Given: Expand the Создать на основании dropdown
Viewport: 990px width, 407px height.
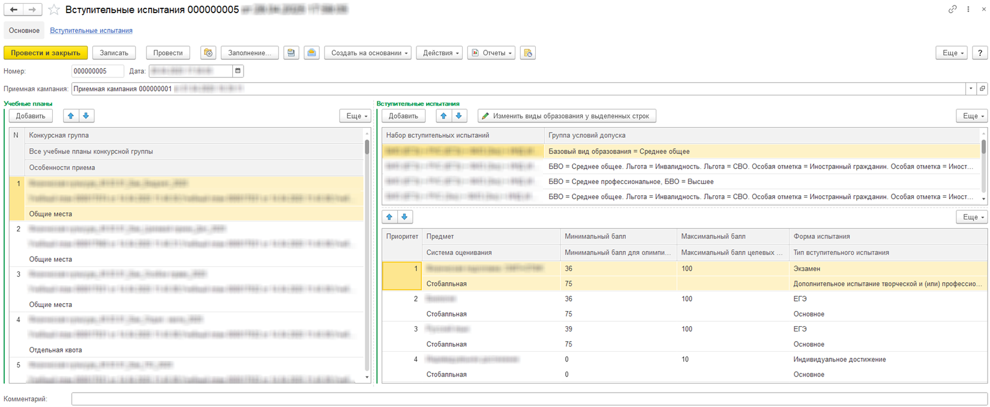Looking at the screenshot, I should pos(368,53).
